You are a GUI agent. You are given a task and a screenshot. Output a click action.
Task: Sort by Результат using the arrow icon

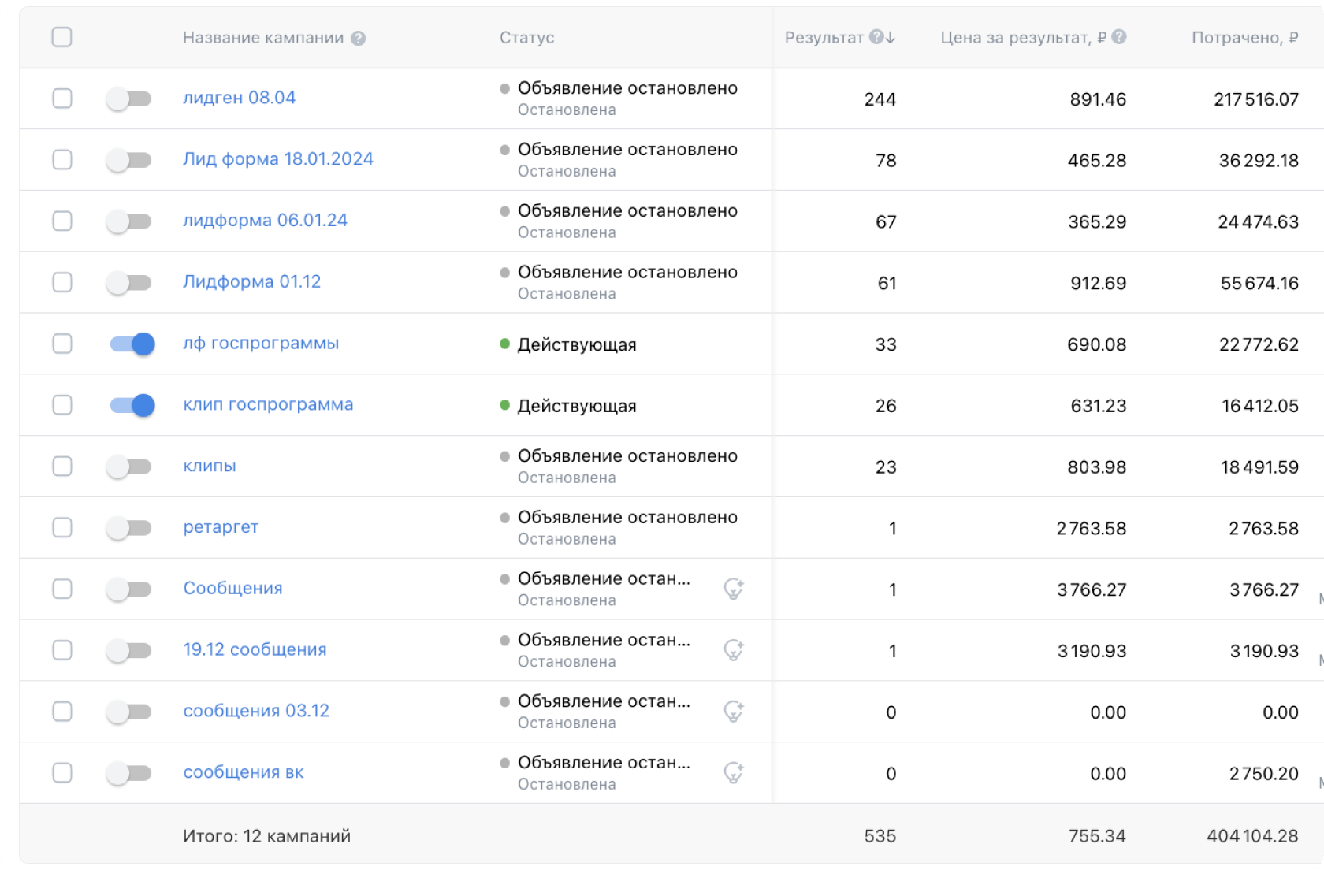point(891,38)
